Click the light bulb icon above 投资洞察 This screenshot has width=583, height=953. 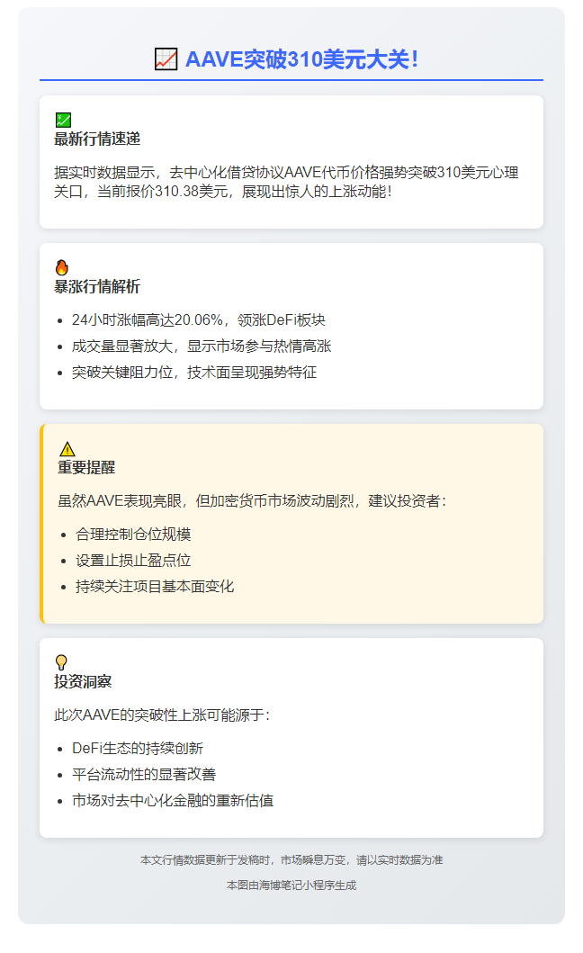coord(61,661)
